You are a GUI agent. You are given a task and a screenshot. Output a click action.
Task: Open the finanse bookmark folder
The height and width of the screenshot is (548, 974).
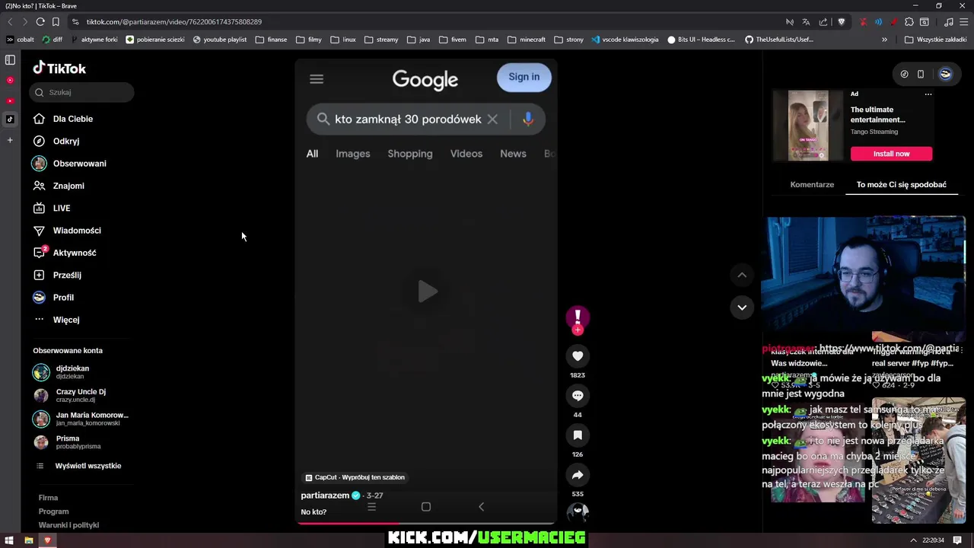click(271, 40)
